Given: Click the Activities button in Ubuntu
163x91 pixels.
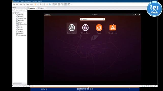Looking at the screenshot, I should tap(47, 15).
